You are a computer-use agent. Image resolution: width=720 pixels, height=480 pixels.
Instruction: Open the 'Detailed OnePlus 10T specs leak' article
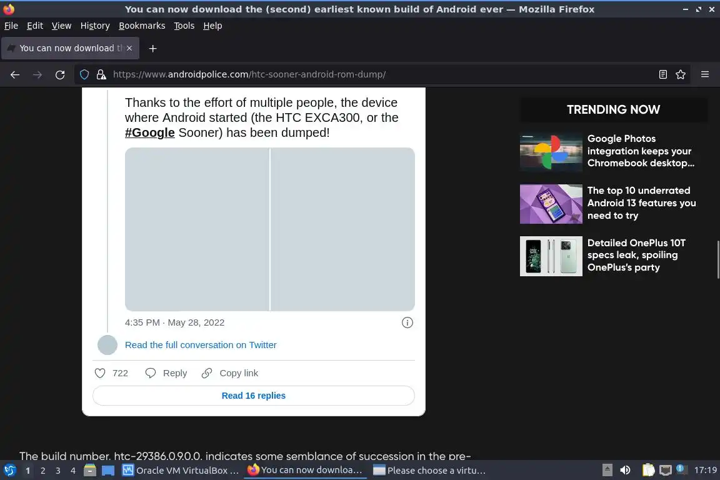click(x=636, y=255)
